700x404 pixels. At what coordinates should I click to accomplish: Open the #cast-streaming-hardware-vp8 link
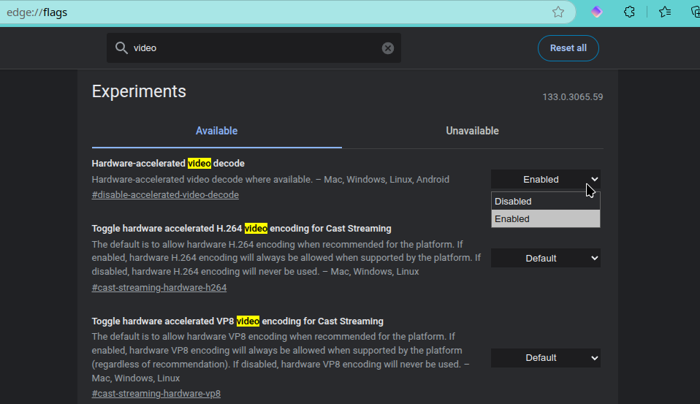tap(156, 394)
